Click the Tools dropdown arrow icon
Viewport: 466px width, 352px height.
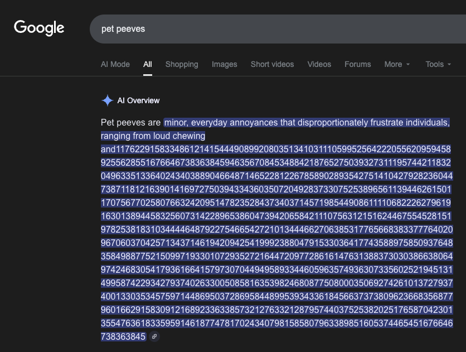pyautogui.click(x=449, y=65)
